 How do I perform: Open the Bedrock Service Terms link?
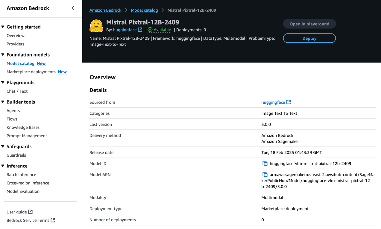28,220
